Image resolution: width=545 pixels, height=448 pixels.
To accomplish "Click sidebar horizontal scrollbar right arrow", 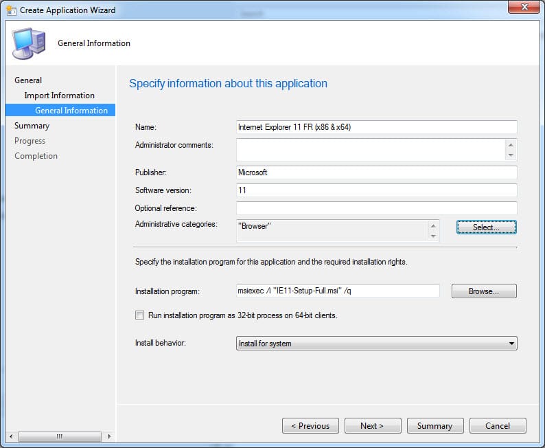I will click(x=110, y=436).
